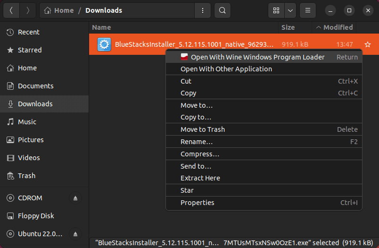Choose Open With Other Application
The image size is (379, 248).
point(264,69)
